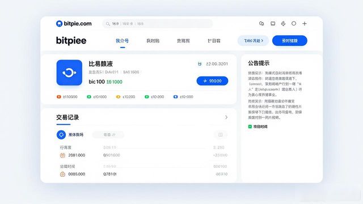Click the second green chip icon beside 10-300
The height and width of the screenshot is (204, 363).
pyautogui.click(x=146, y=97)
